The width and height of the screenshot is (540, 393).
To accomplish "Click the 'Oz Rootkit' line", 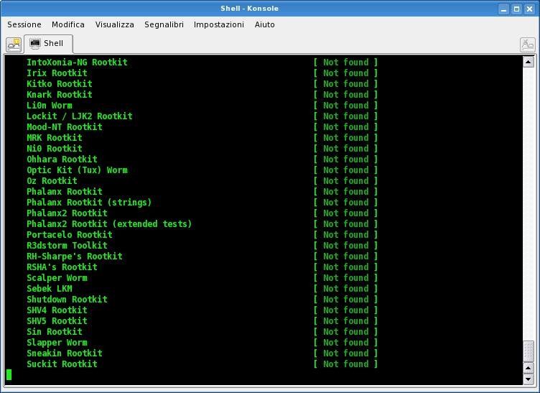I will [52, 181].
